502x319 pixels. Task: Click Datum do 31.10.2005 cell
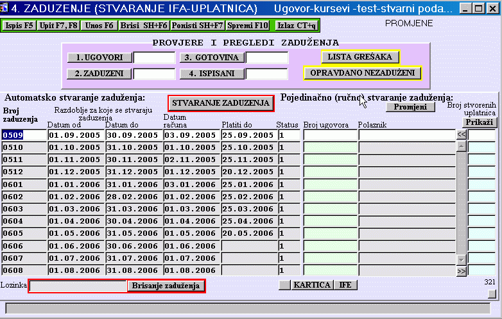click(134, 147)
